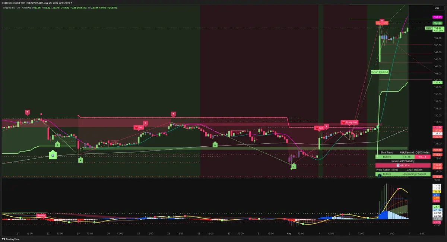The width and height of the screenshot is (447, 242).
Task: Click the green 156.39 price label
Action: click(437, 23)
